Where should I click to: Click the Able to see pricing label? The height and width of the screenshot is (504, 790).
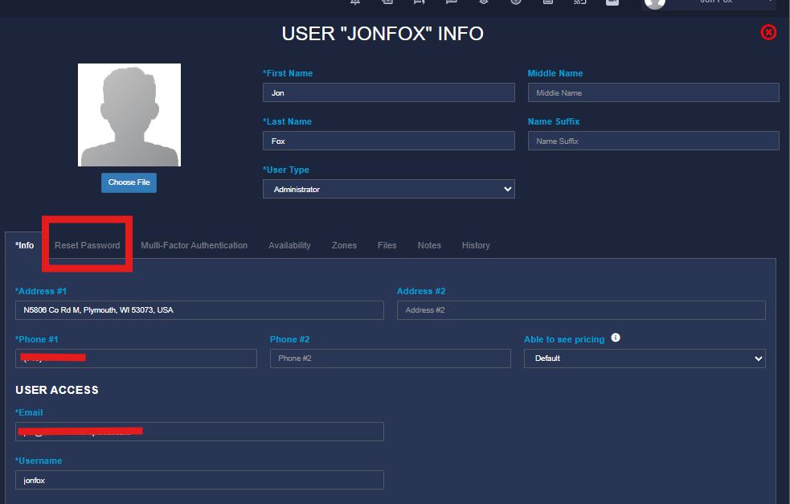coord(564,339)
